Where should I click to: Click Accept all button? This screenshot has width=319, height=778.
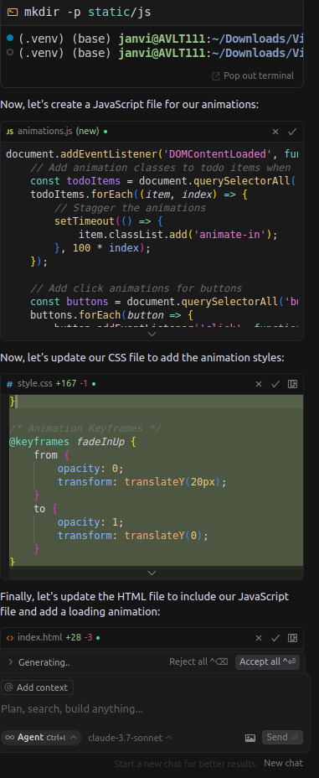pyautogui.click(x=267, y=661)
